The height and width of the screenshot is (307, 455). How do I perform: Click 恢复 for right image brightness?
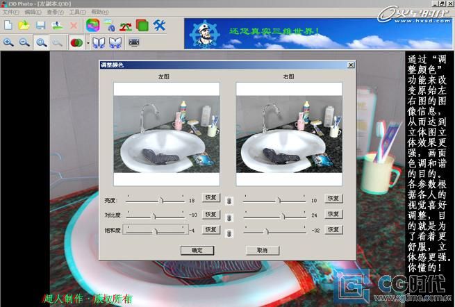[x=333, y=198]
